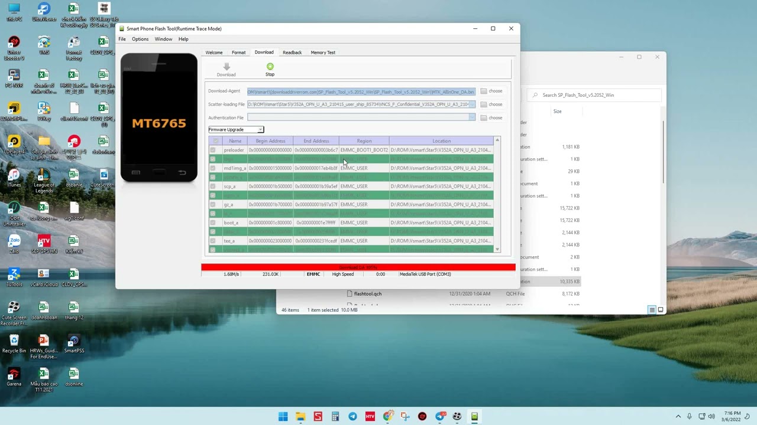Image resolution: width=757 pixels, height=425 pixels.
Task: Click the Size column header in Explorer
Action: click(x=557, y=111)
